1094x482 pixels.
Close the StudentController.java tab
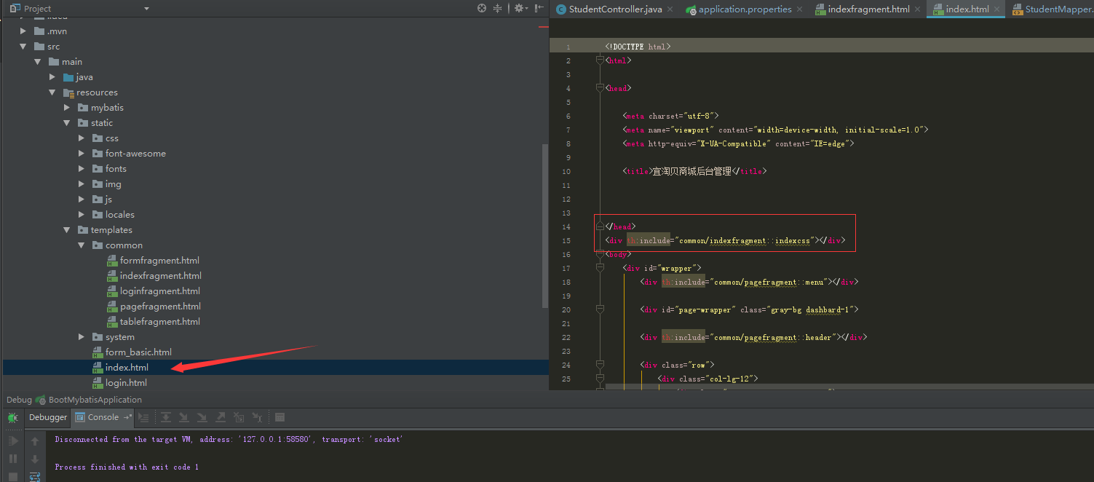point(672,9)
